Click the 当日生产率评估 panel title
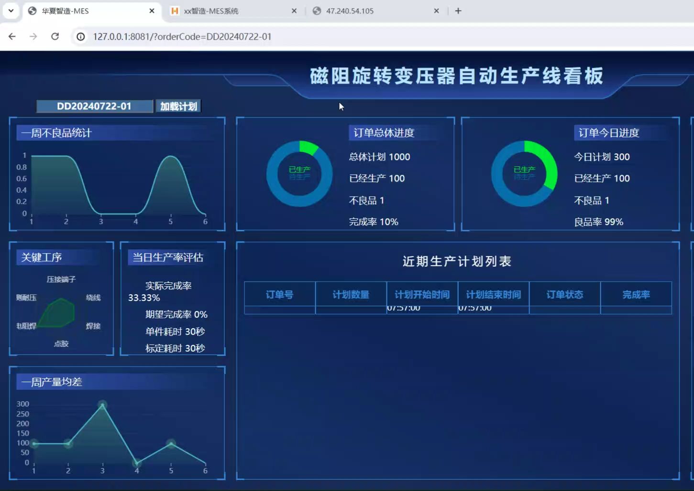 (168, 257)
